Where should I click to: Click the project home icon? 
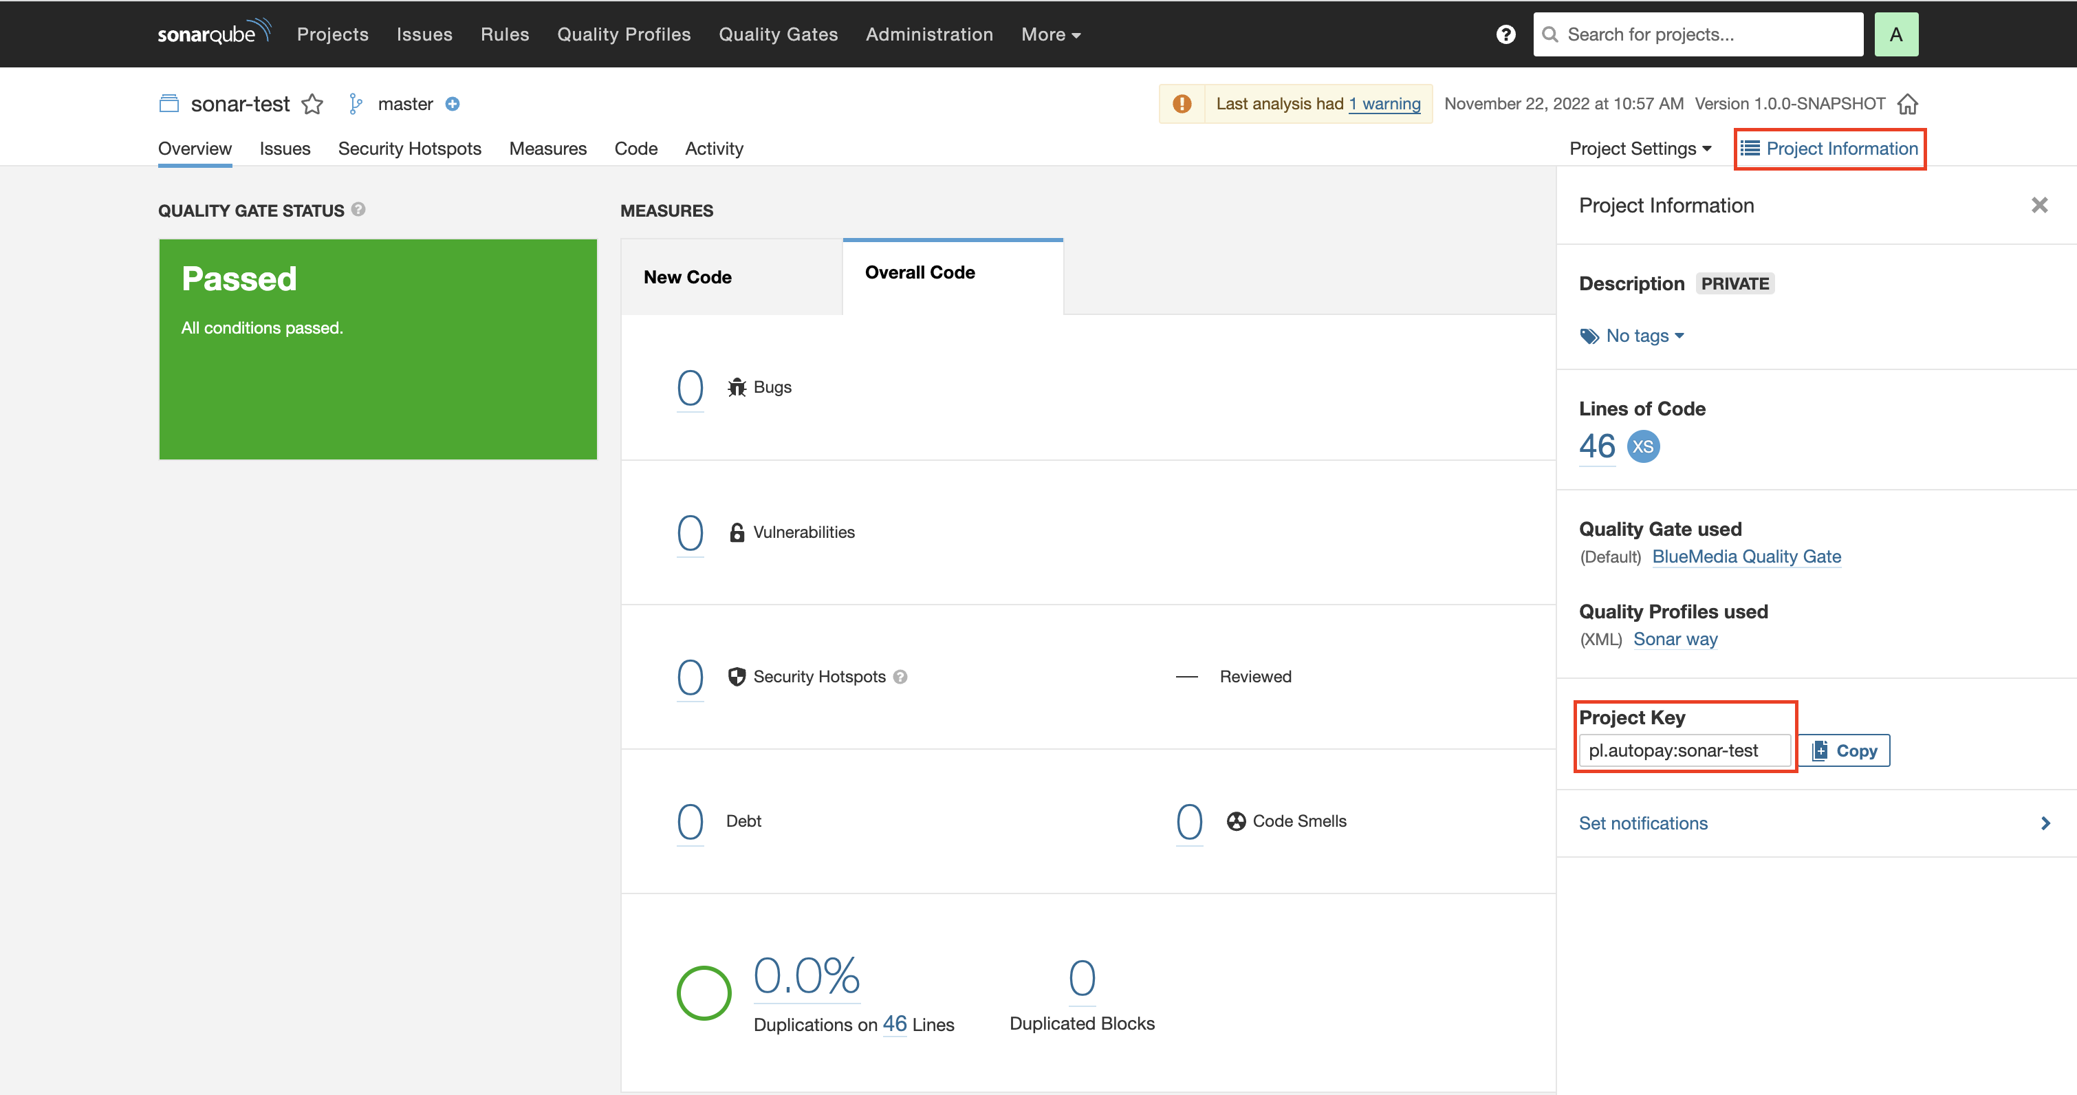tap(1907, 104)
